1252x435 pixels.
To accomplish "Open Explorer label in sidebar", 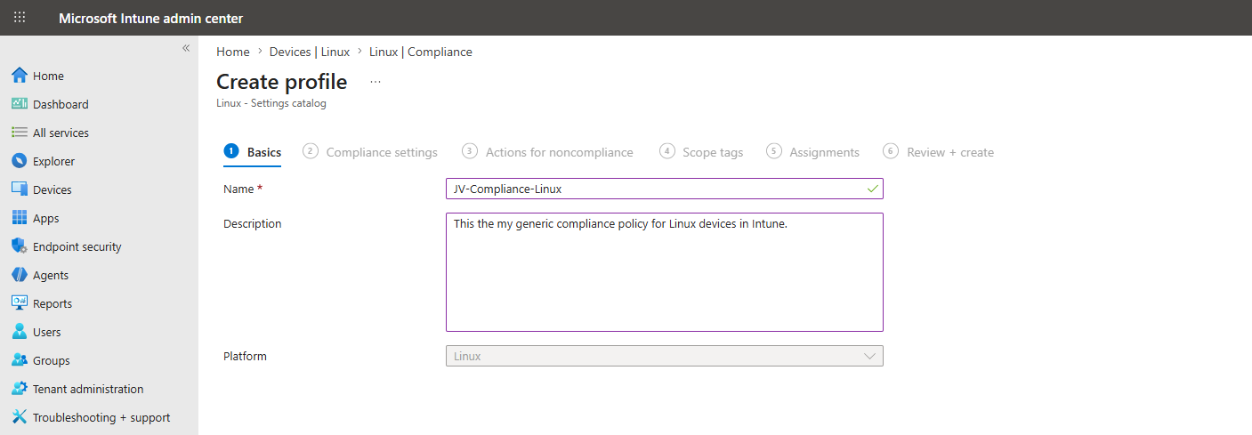I will point(53,162).
